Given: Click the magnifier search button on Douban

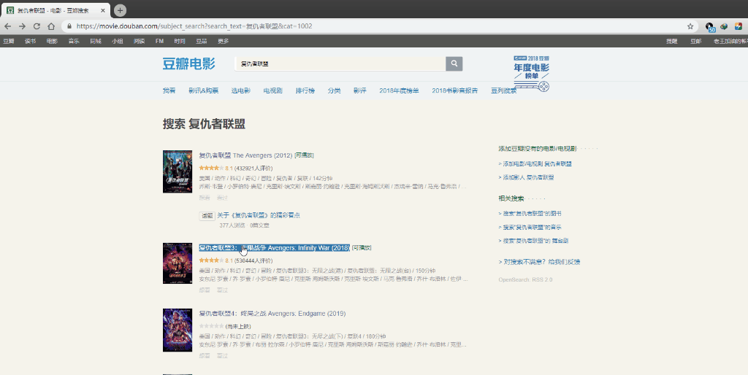Looking at the screenshot, I should coord(454,63).
